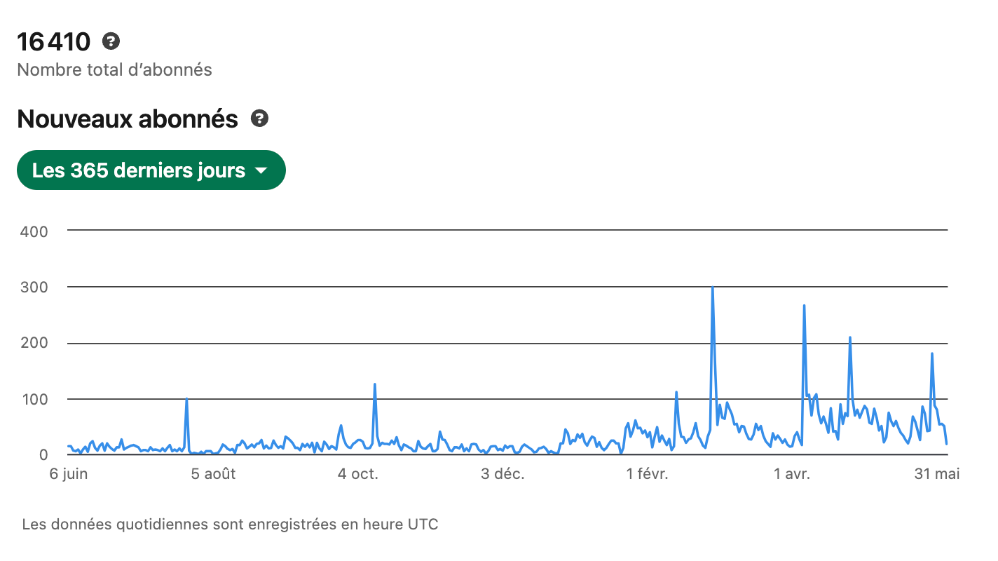
Task: Select the tallest chart peak reaching 300
Action: click(x=712, y=288)
